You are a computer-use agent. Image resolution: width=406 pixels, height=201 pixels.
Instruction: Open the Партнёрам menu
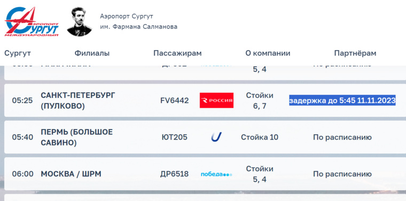tap(355, 53)
